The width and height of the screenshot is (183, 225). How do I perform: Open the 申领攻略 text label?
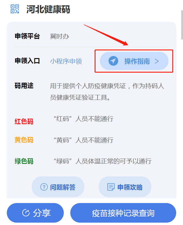pos(130,187)
